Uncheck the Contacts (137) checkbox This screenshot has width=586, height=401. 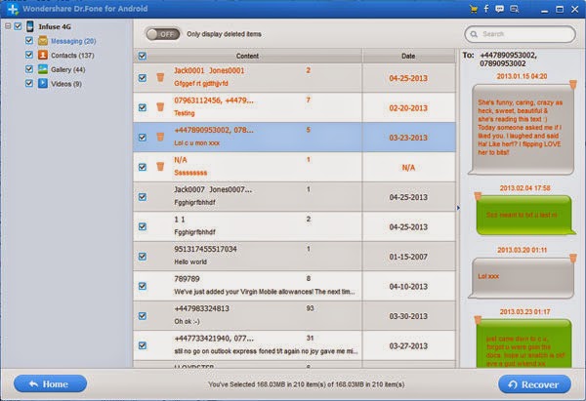click(x=29, y=55)
